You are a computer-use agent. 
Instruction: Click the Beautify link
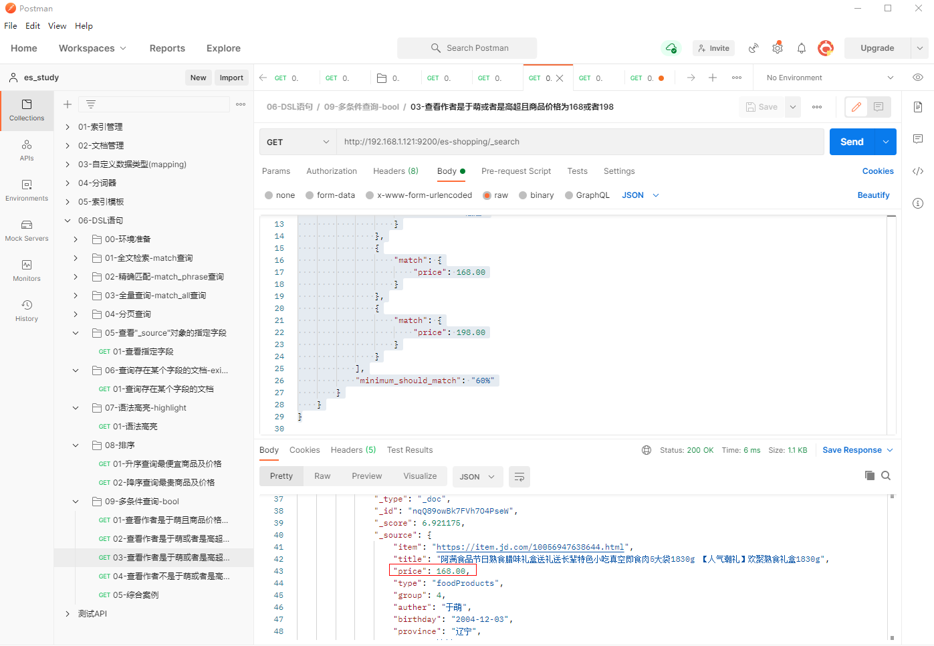[x=873, y=195]
